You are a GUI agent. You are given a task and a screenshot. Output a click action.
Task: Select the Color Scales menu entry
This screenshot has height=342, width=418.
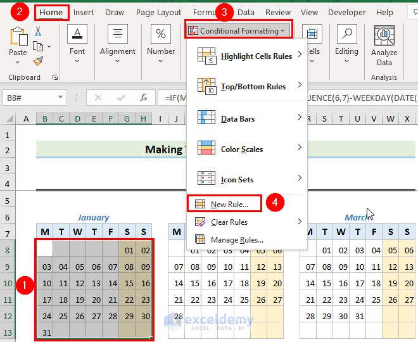coord(247,148)
